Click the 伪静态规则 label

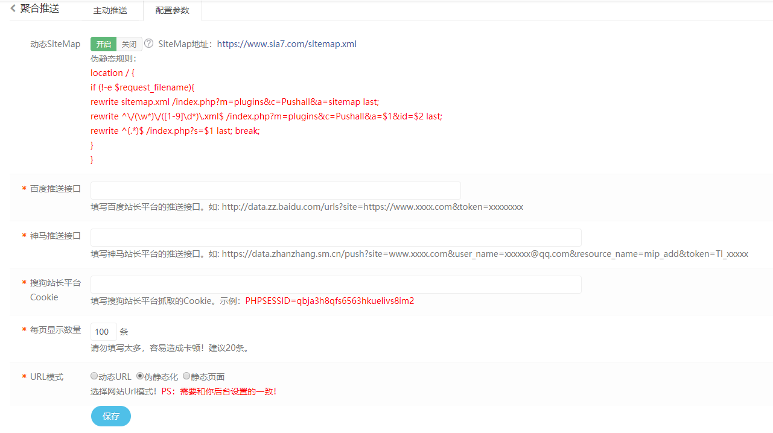114,58
